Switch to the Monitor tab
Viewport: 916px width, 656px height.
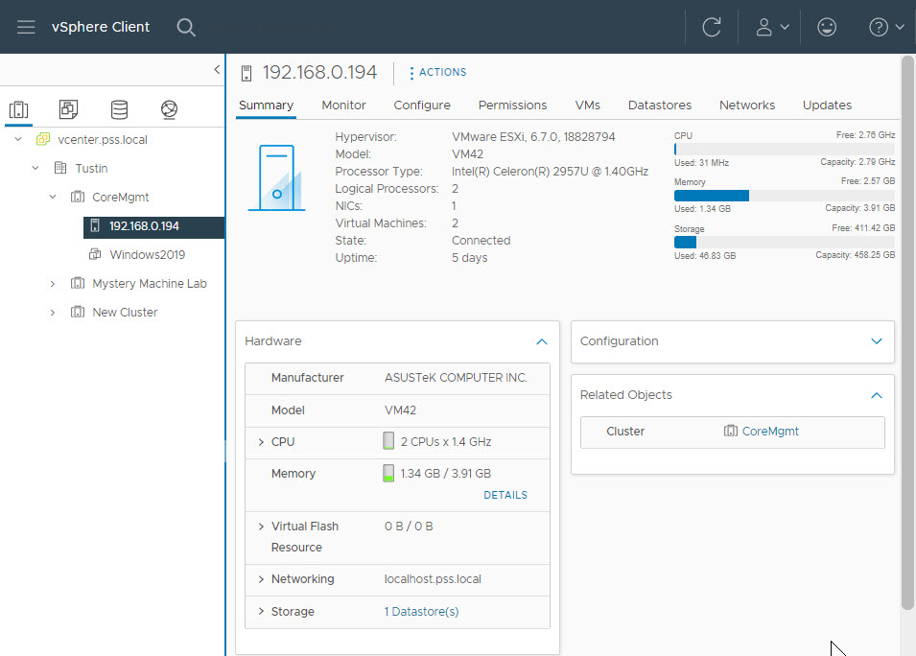(343, 105)
